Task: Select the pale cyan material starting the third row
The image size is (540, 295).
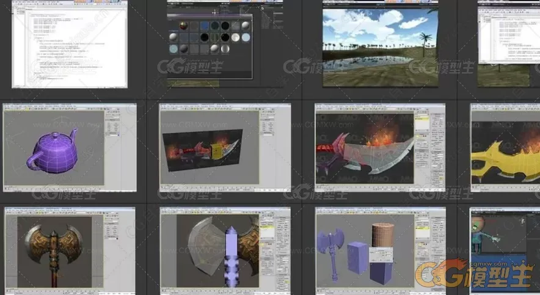Action: pos(173,48)
